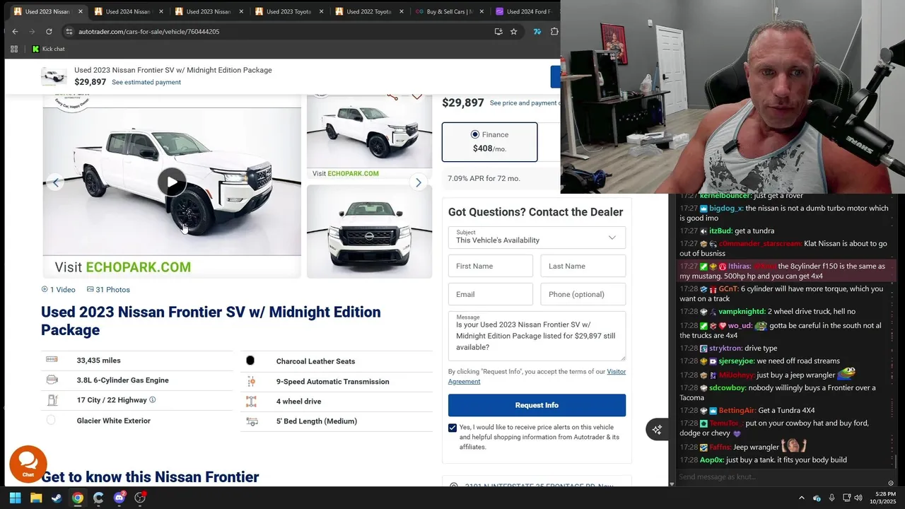Open the orange Chat bubble
905x509 pixels.
click(x=28, y=464)
